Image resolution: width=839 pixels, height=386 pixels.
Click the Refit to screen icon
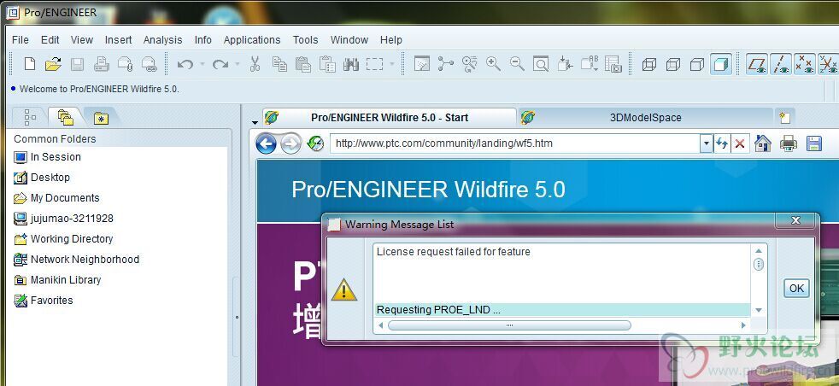point(541,65)
